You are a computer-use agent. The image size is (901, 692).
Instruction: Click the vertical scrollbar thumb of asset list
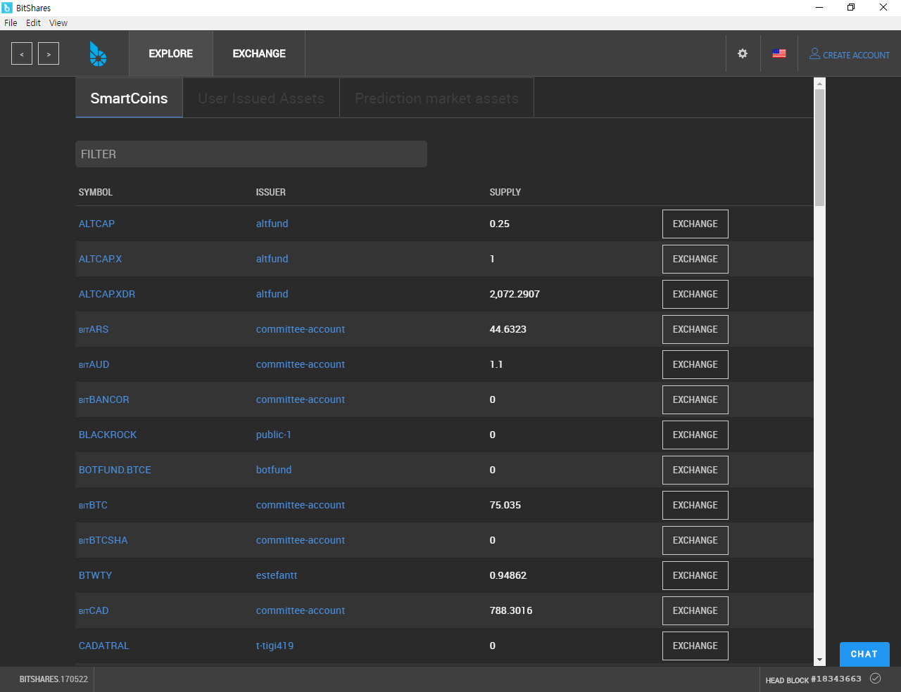tap(819, 148)
